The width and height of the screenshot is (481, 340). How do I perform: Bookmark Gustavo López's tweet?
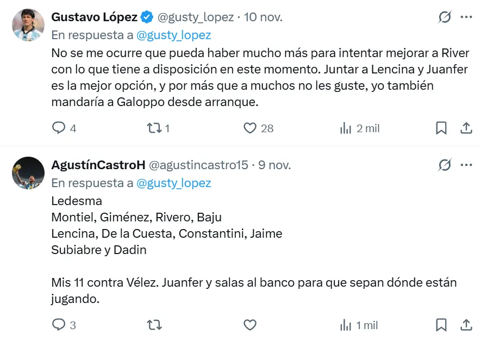[441, 128]
